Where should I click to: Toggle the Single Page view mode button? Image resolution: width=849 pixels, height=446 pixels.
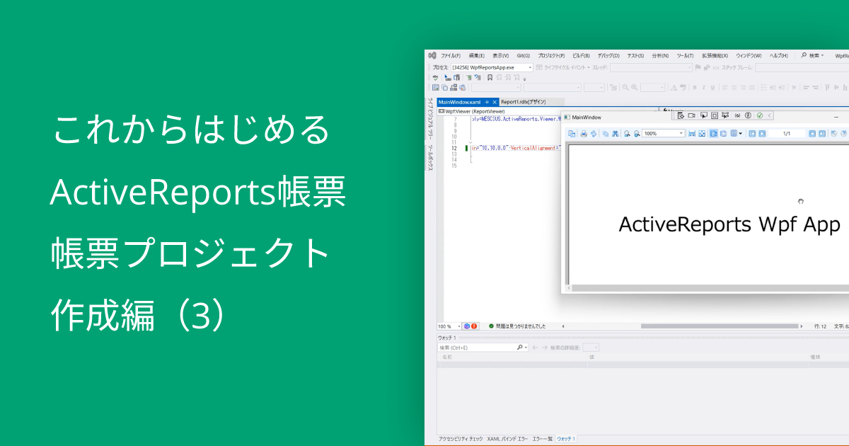712,134
